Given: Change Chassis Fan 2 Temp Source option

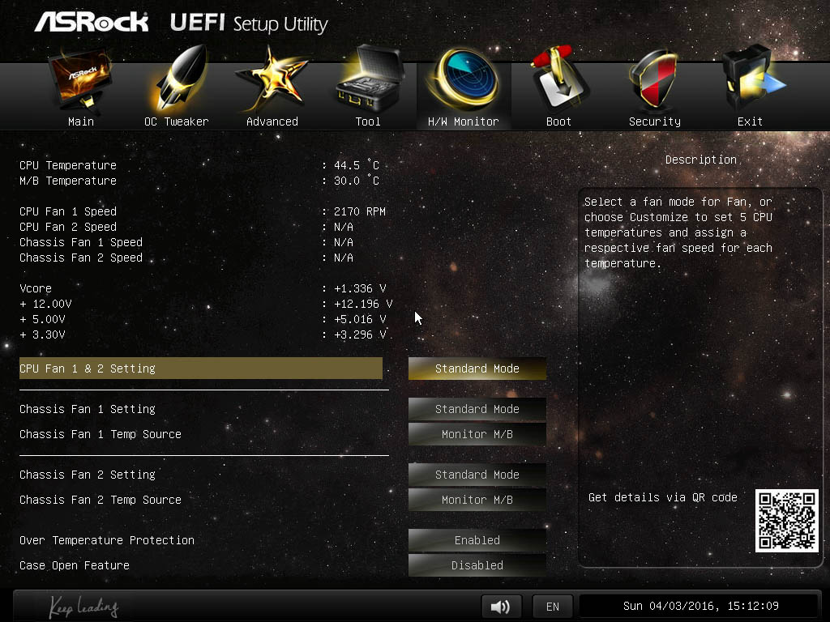Looking at the screenshot, I should pyautogui.click(x=477, y=500).
